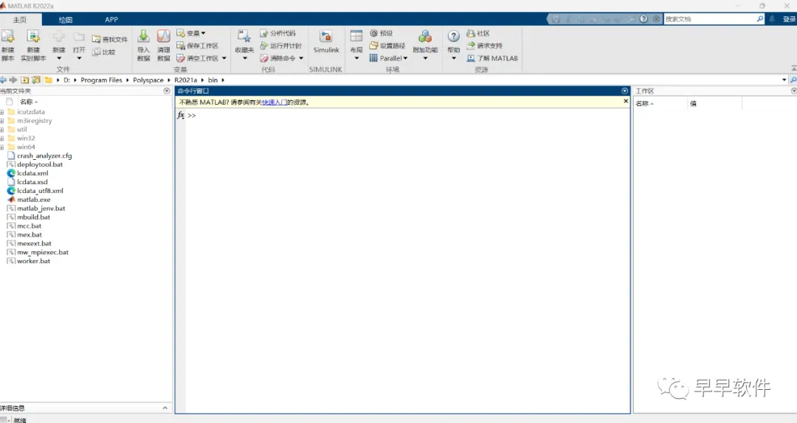Open the Clear Workspace (清空工作区) dropdown arrow
The width and height of the screenshot is (797, 423).
224,58
